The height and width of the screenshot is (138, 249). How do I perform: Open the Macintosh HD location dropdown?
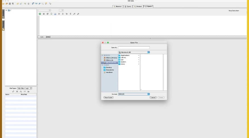[x=134, y=52]
